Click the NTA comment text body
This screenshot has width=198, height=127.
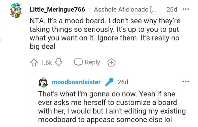point(105,34)
